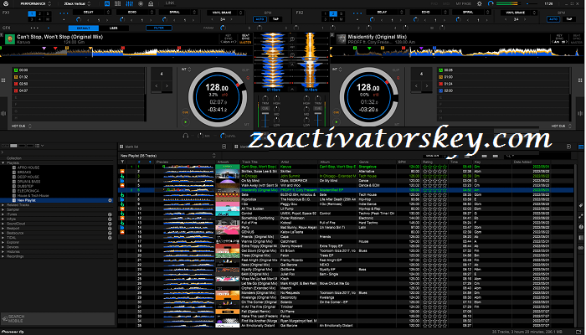Turn the FX1 Spiral level knob
586x335 pixels.
click(164, 19)
